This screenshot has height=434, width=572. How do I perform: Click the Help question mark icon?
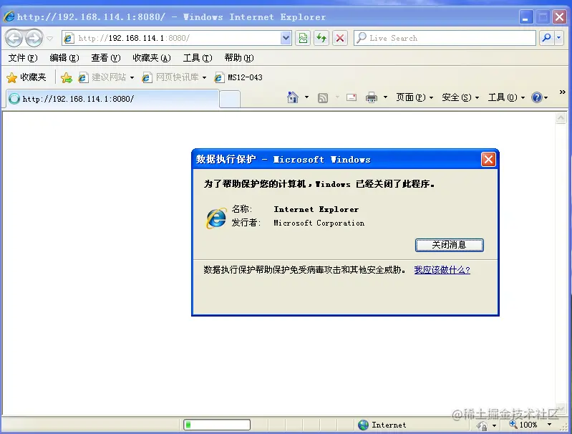pos(537,97)
